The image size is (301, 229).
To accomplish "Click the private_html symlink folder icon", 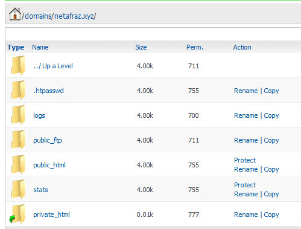I will click(17, 214).
